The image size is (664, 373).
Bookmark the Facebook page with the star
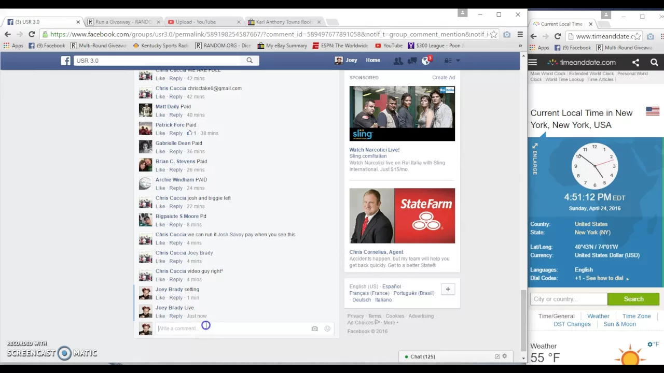(493, 34)
